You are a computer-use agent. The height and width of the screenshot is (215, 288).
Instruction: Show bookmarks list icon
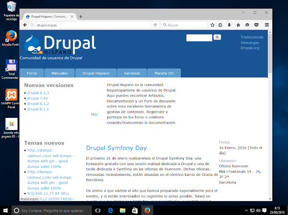coord(220,25)
